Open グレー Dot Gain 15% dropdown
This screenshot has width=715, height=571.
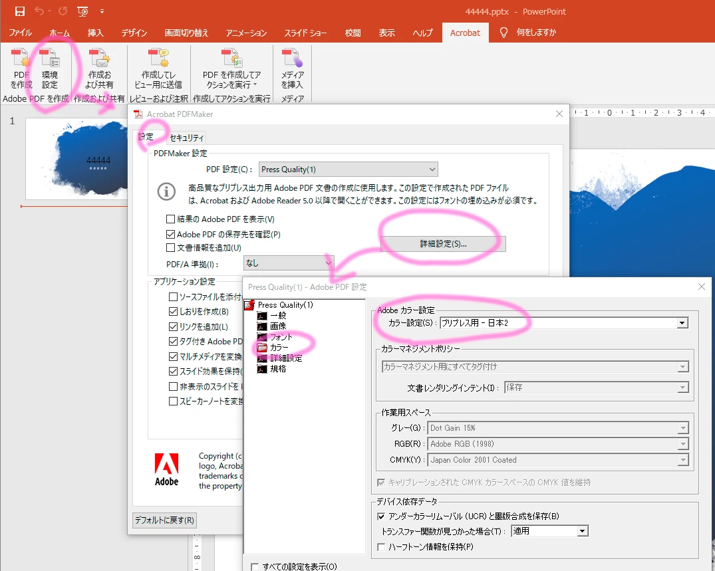click(x=558, y=428)
